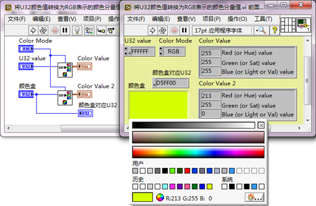Click the Pause button in block diagram toolbar
Image resolution: width=316 pixels, height=206 pixels.
click(64, 30)
